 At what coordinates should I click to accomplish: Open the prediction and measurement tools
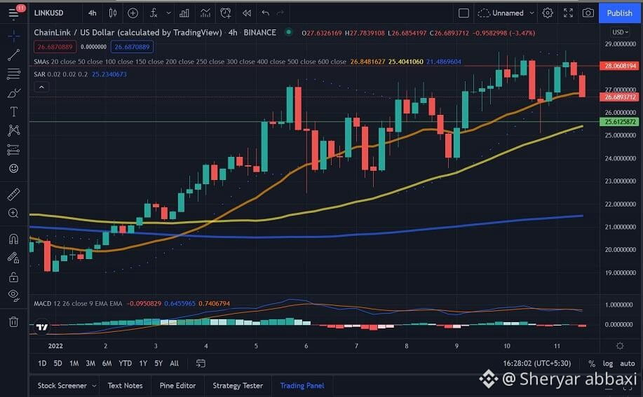(13, 150)
